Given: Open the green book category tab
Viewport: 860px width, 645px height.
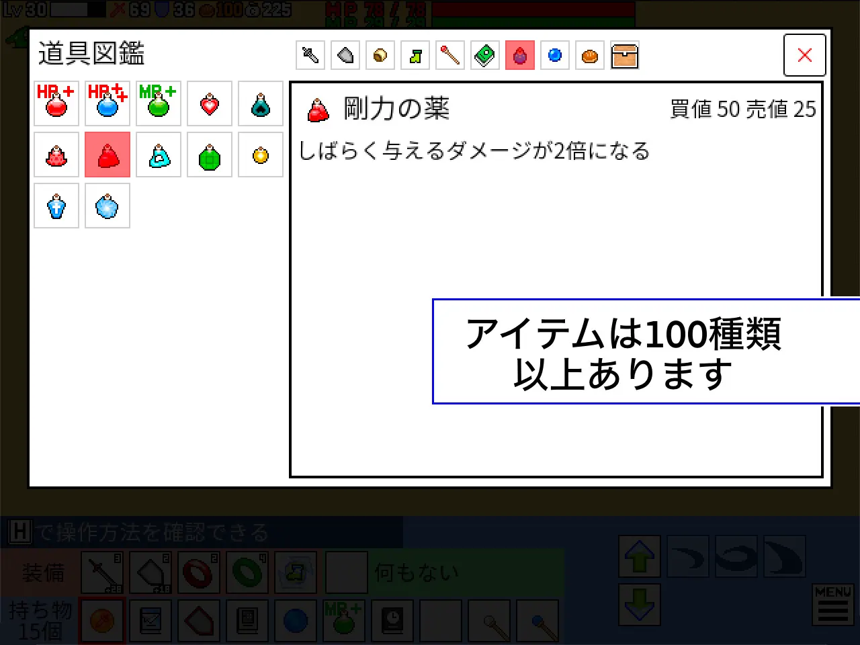Looking at the screenshot, I should pyautogui.click(x=485, y=55).
